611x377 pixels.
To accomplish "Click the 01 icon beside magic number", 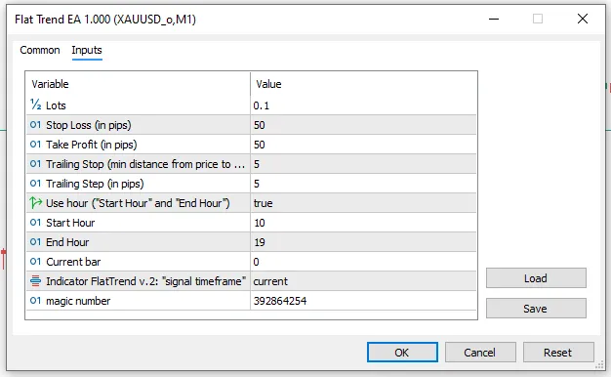I will pos(35,300).
